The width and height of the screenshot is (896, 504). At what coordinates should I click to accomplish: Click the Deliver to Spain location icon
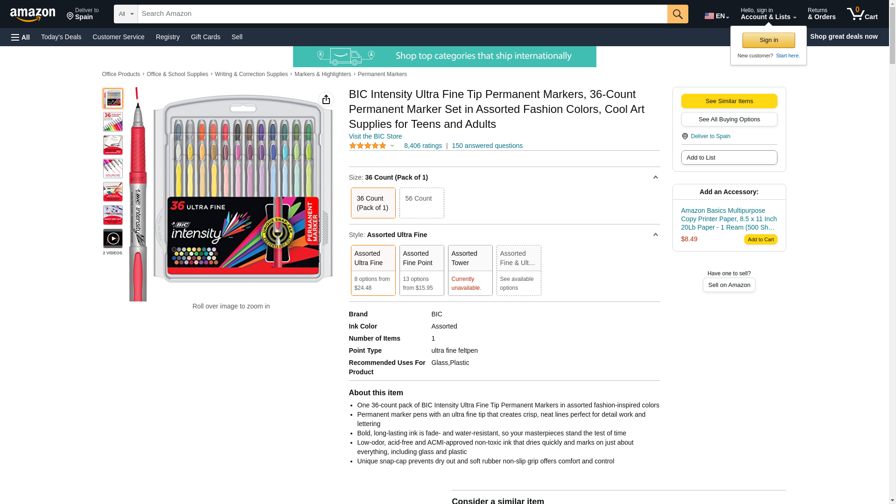click(x=685, y=136)
